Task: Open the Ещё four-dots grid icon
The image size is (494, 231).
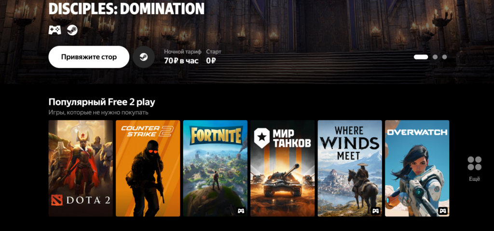Action: point(475,163)
